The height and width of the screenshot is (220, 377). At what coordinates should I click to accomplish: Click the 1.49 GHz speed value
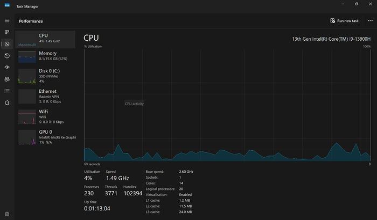(117, 178)
